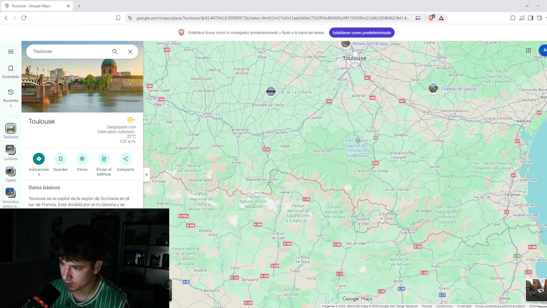Viewport: 547px width, 308px height.
Task: Open the Condiciones footer link
Action: (x=444, y=306)
